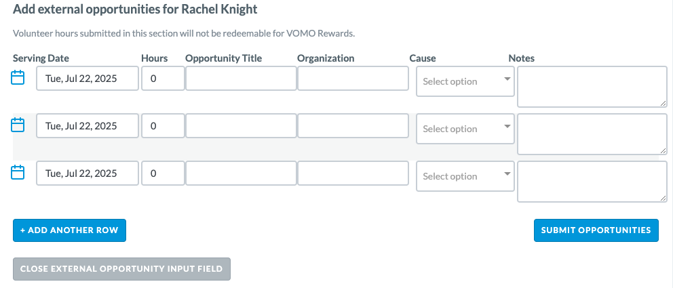The height and width of the screenshot is (288, 673).
Task: Open calendar icon for second row
Action: [x=18, y=125]
